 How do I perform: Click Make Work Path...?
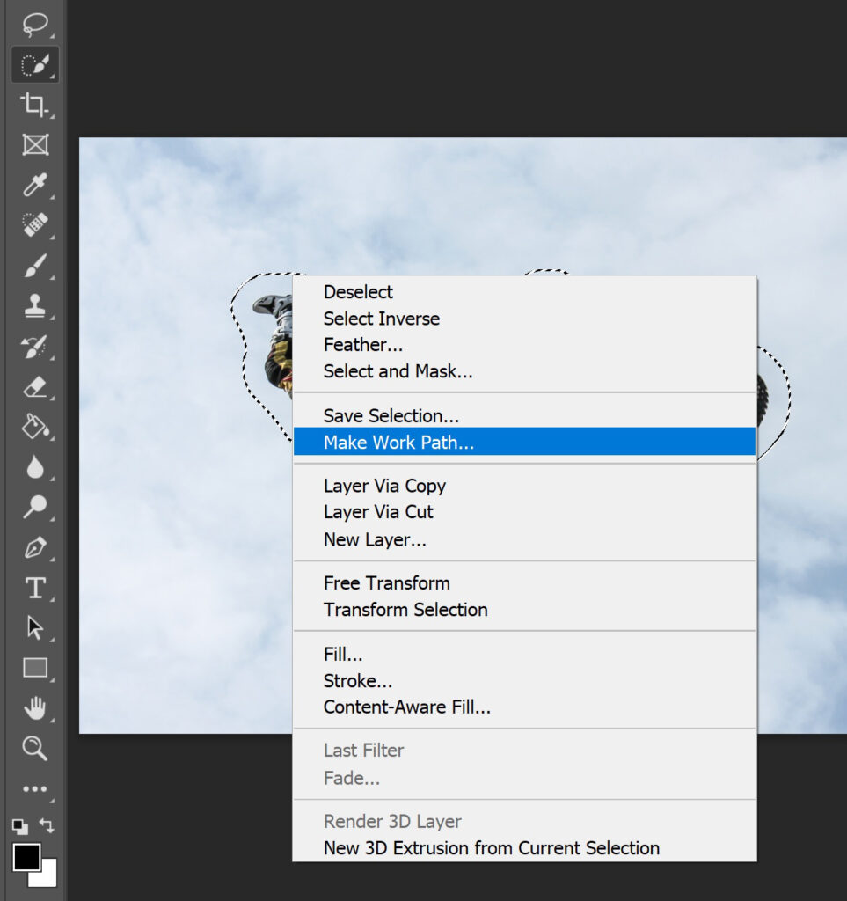coord(524,442)
